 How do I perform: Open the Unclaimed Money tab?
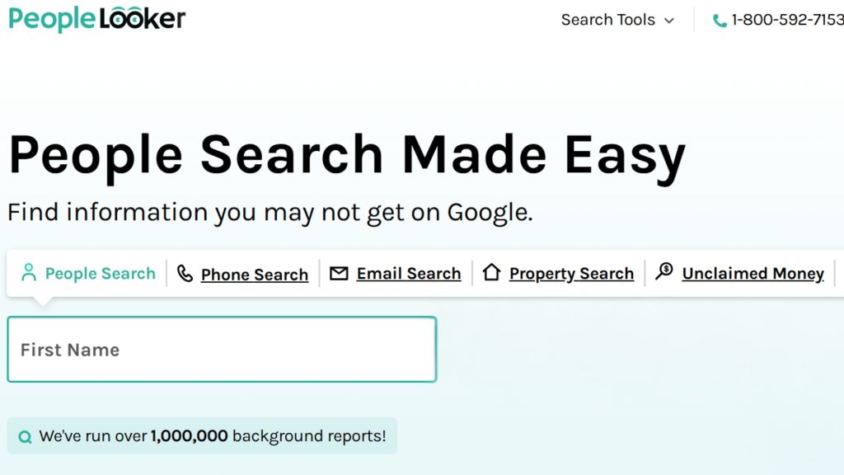739,273
